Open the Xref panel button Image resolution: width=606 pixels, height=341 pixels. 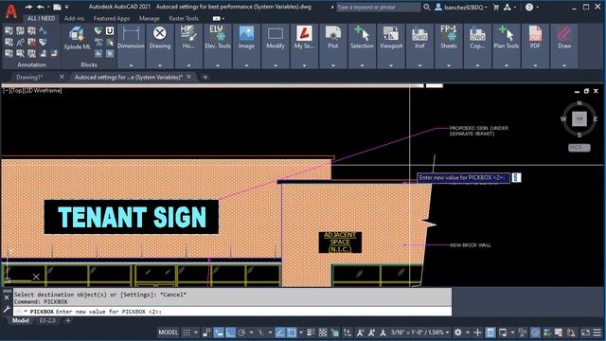(x=419, y=39)
